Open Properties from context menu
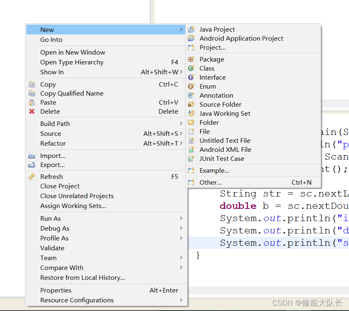 [106, 290]
